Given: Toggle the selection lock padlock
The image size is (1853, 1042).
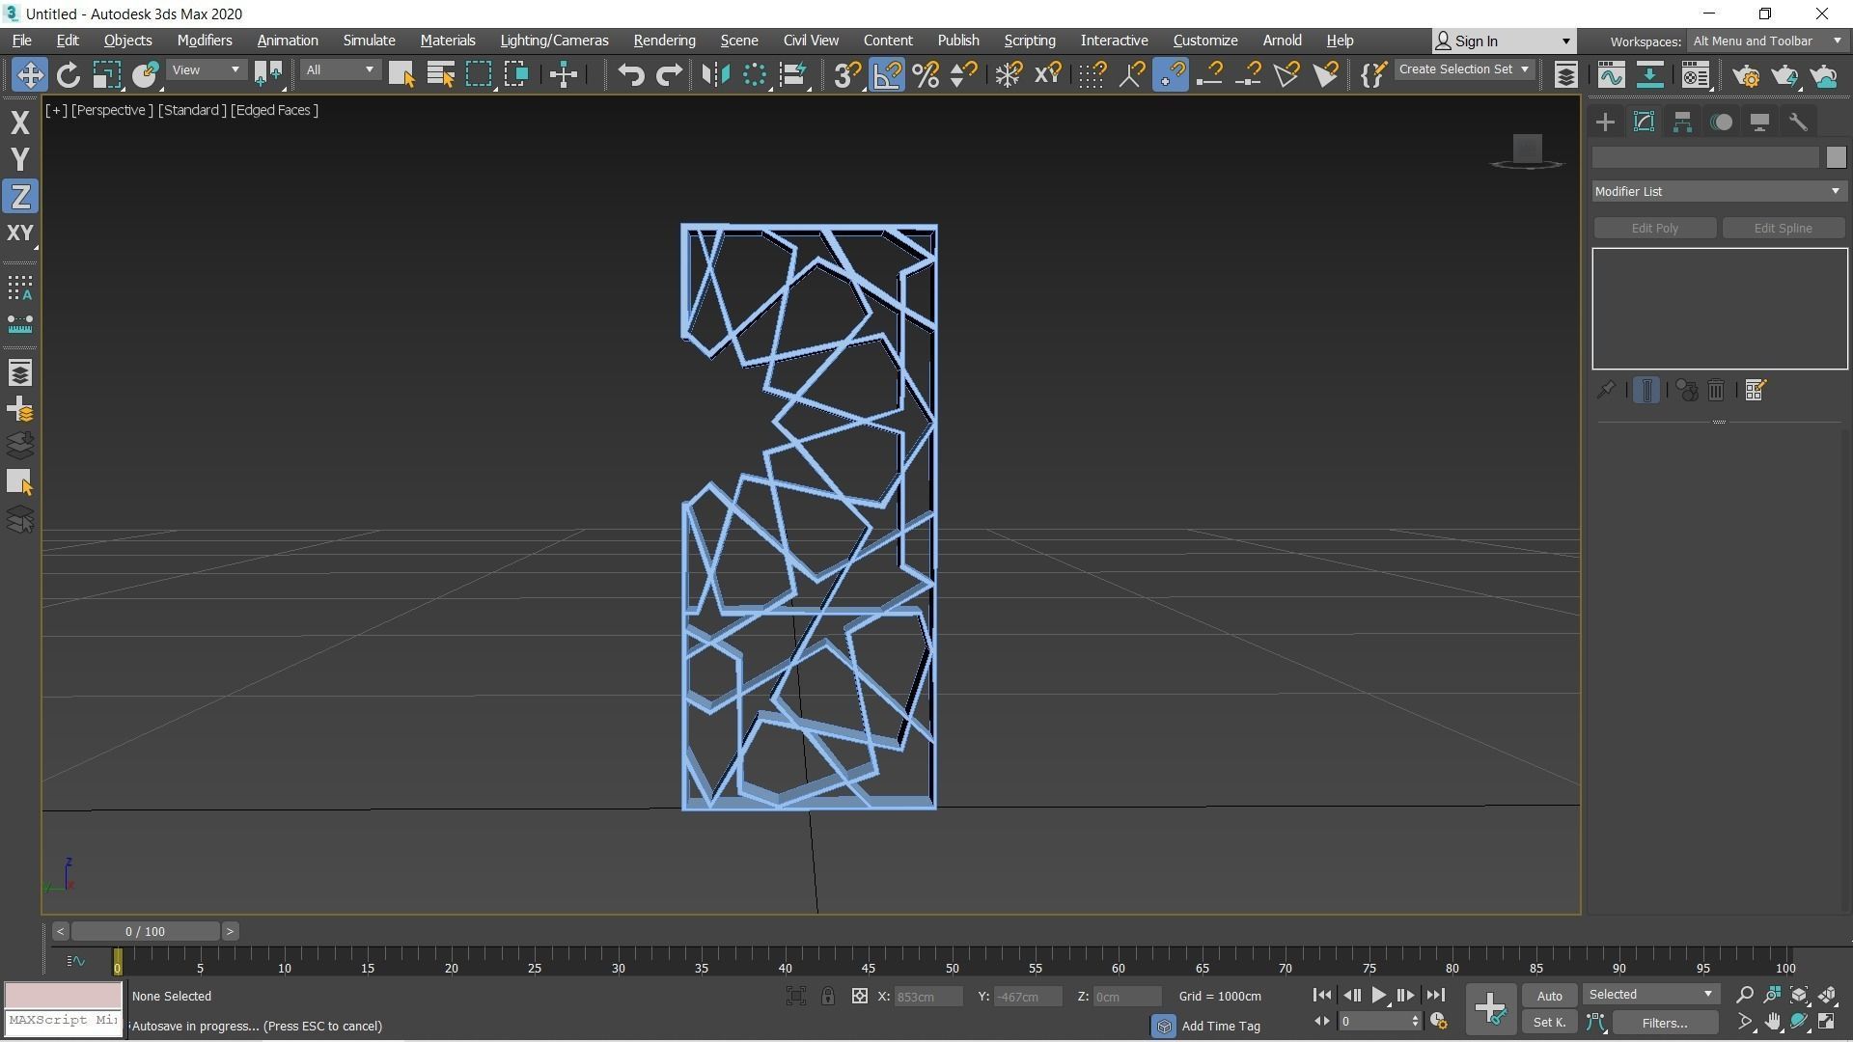Looking at the screenshot, I should (828, 996).
